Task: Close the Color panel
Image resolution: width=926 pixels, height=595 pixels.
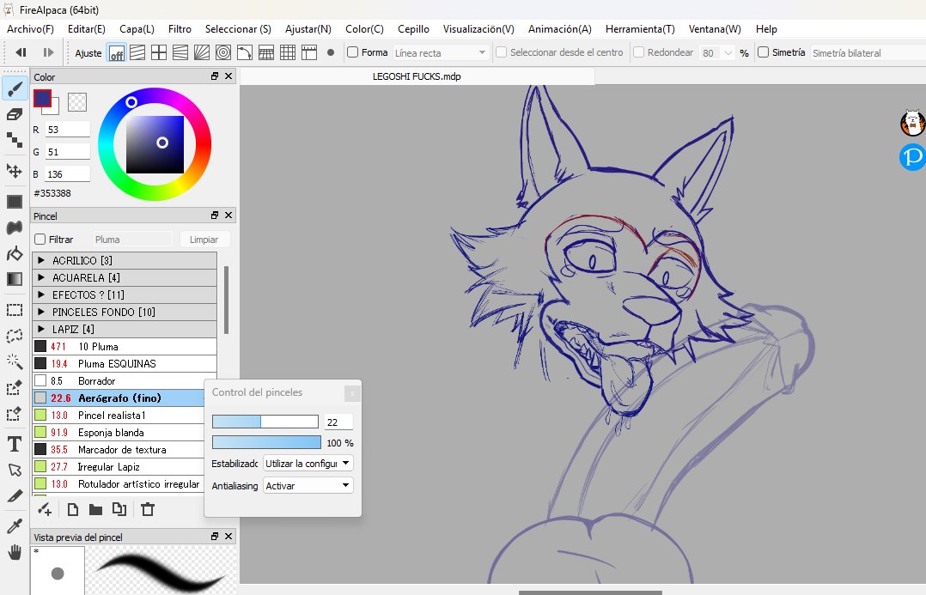Action: click(228, 76)
